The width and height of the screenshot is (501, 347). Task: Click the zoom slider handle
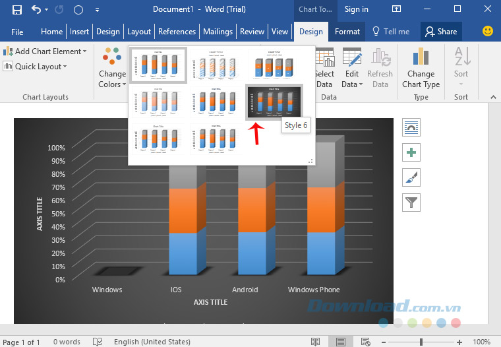click(421, 342)
